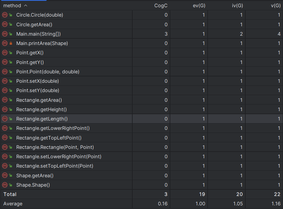
Task: Click the method icon next to Main.main(String[])
Action: [x=5, y=34]
